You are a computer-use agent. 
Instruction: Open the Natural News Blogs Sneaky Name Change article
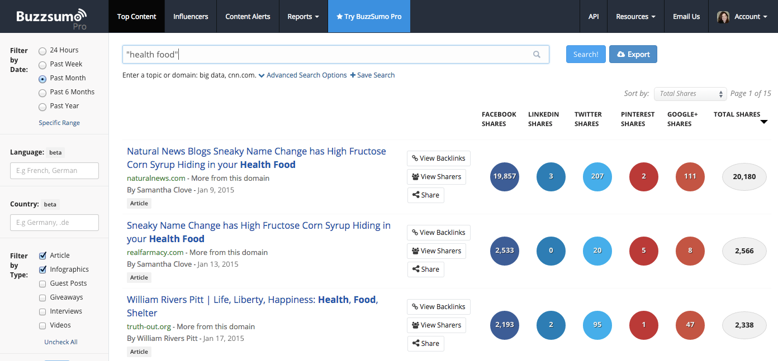point(257,158)
